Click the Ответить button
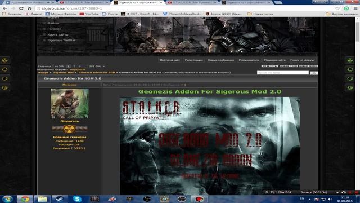 270,66
